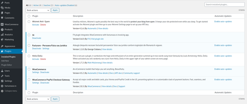This screenshot has height=104, width=247.
Task: Open Settings for WooCommerce plugin
Action: 36,72
